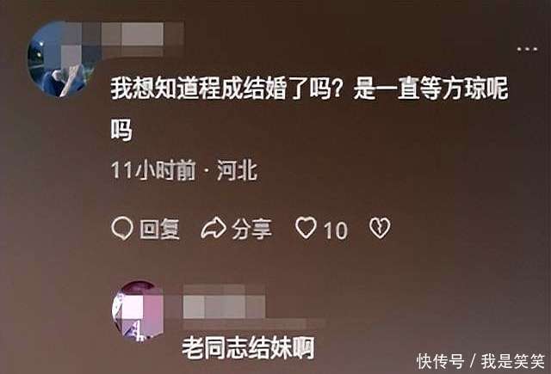The image size is (551, 374).
Task: Tap the speech bubble reply icon
Action: pyautogui.click(x=122, y=229)
